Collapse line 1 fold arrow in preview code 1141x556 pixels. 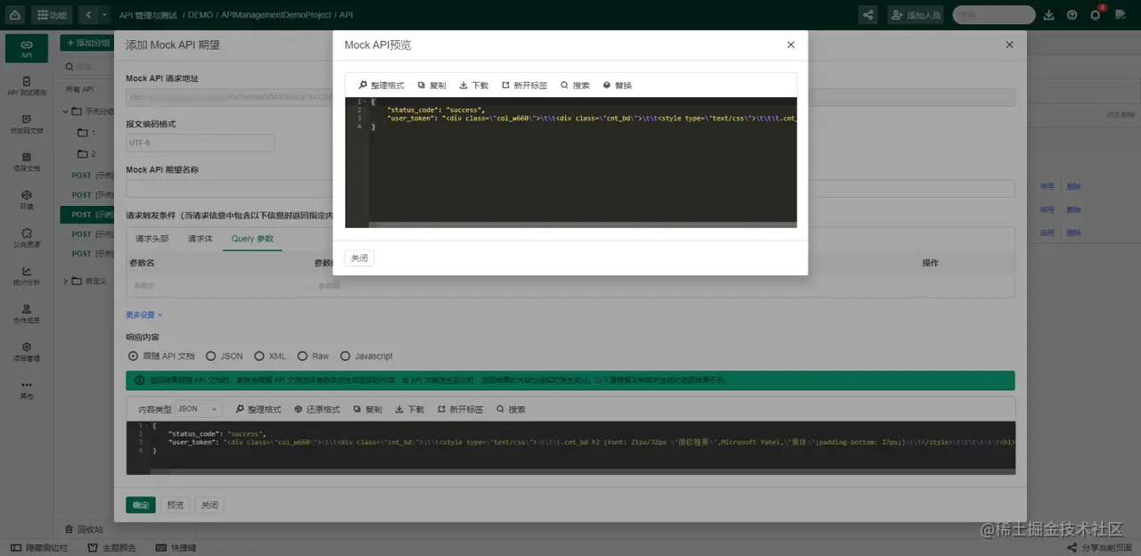pyautogui.click(x=366, y=102)
